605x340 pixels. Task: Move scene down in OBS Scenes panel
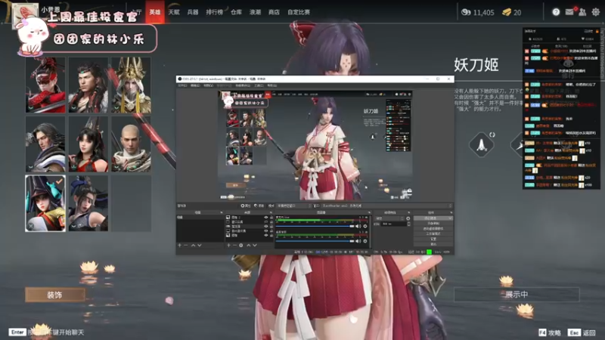pyautogui.click(x=200, y=245)
